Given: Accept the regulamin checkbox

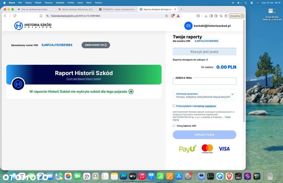Looking at the screenshot, I should point(174,106).
